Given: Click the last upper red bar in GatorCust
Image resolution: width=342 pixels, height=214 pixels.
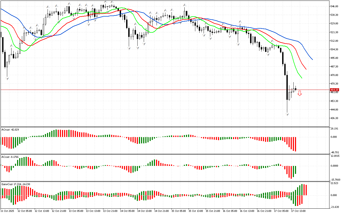Looking at the screenshot, I should click(306, 190).
